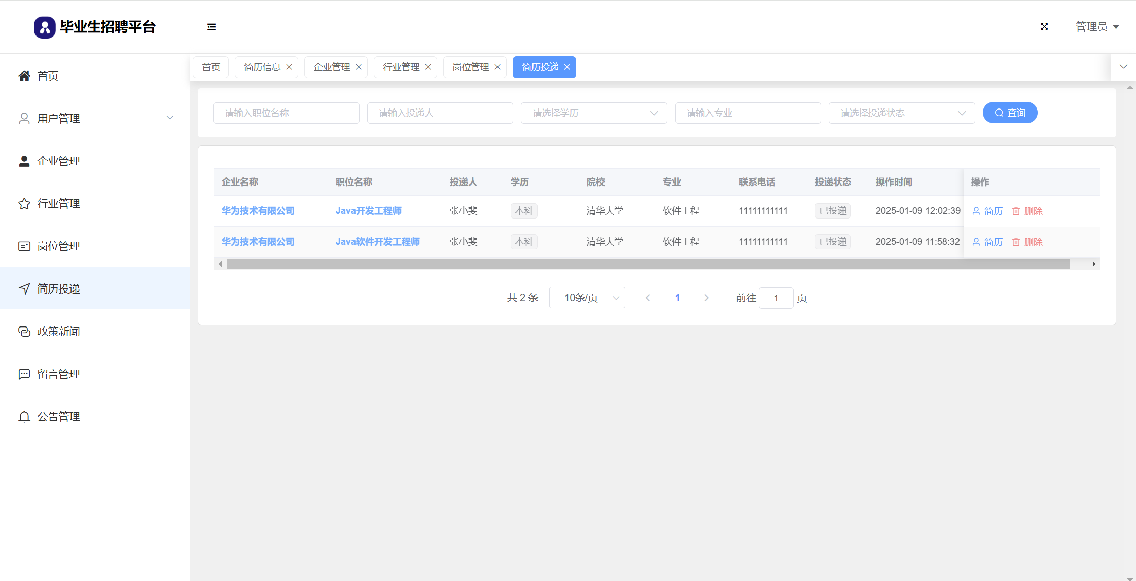Image resolution: width=1136 pixels, height=581 pixels.
Task: Open the 10条/页 page size selector
Action: (587, 298)
